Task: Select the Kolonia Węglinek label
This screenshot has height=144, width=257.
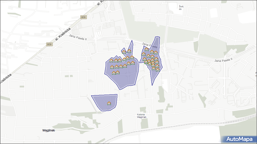Action: point(142,116)
